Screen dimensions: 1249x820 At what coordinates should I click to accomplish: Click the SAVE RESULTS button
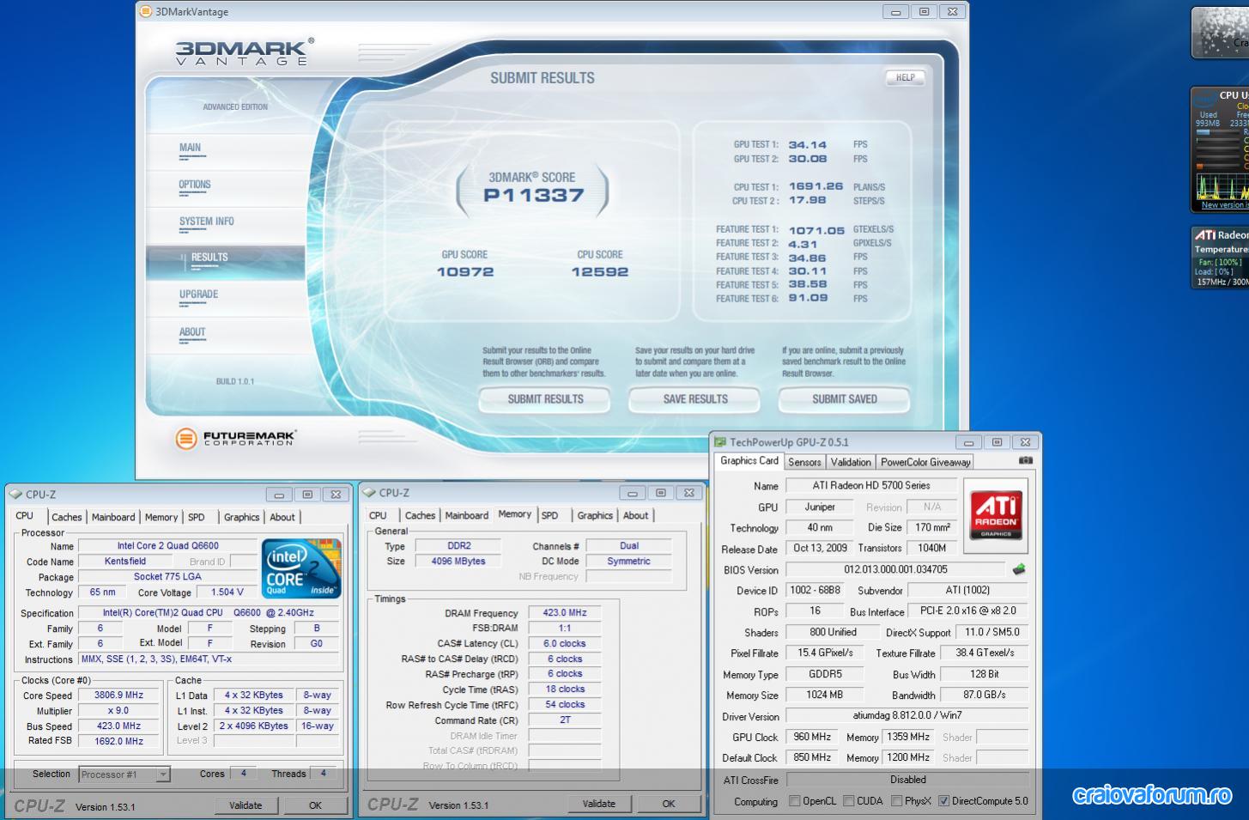[x=695, y=399]
